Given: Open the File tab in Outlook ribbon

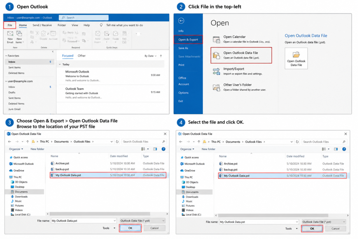Looking at the screenshot, I should (x=10, y=25).
